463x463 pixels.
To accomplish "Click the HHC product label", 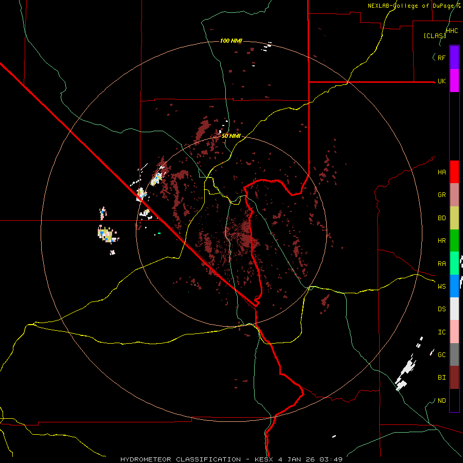I will pos(452,31).
